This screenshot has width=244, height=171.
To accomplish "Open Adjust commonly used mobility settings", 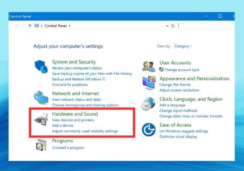I will coord(85,131).
